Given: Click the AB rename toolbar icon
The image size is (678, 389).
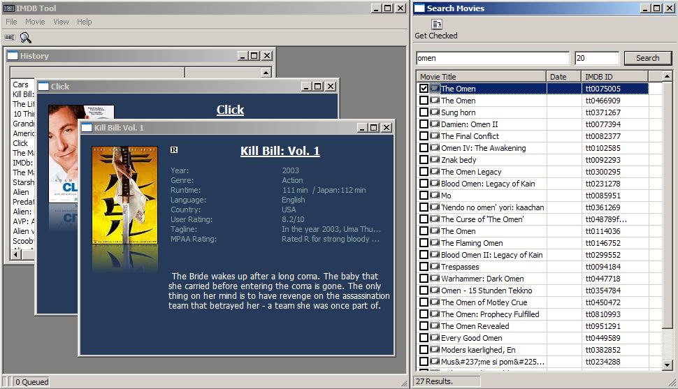Looking at the screenshot, I should tap(10, 38).
